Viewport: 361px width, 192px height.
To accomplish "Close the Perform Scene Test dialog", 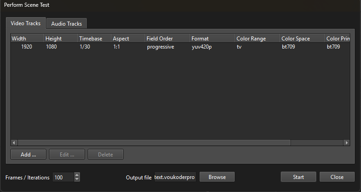I will click(337, 177).
